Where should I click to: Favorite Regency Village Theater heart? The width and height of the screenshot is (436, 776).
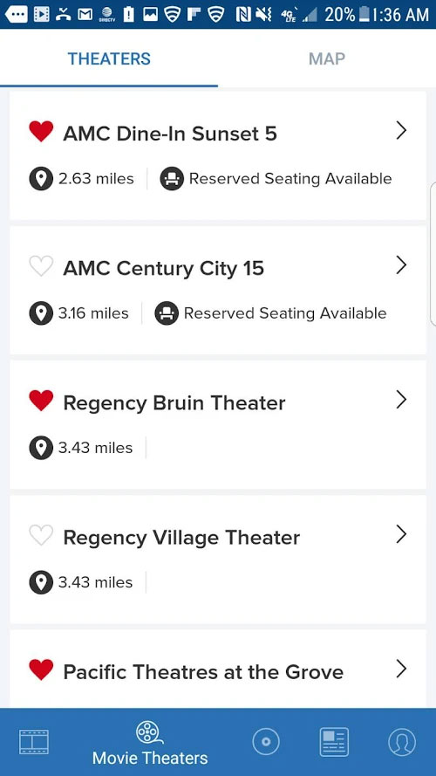(x=41, y=535)
